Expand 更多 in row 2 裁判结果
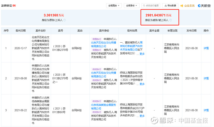The image size is (214, 127). point(142,84)
